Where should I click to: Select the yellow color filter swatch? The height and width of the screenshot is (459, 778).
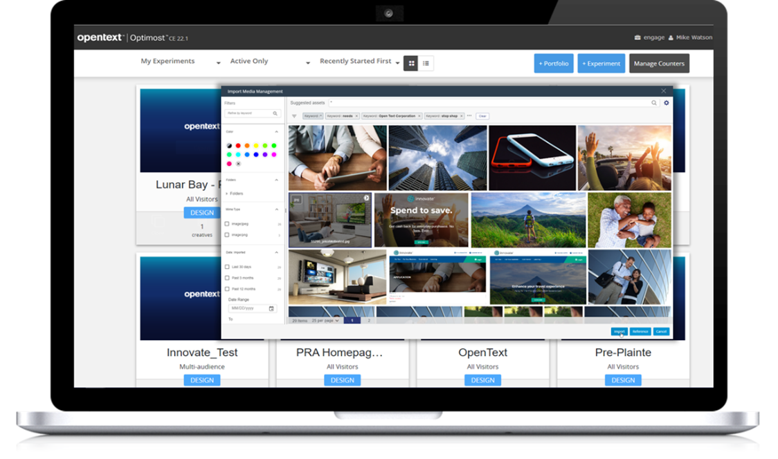coord(256,146)
